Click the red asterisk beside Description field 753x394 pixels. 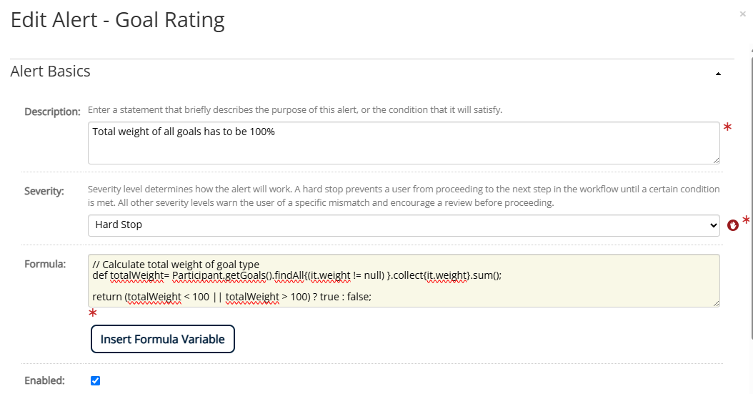tap(727, 127)
